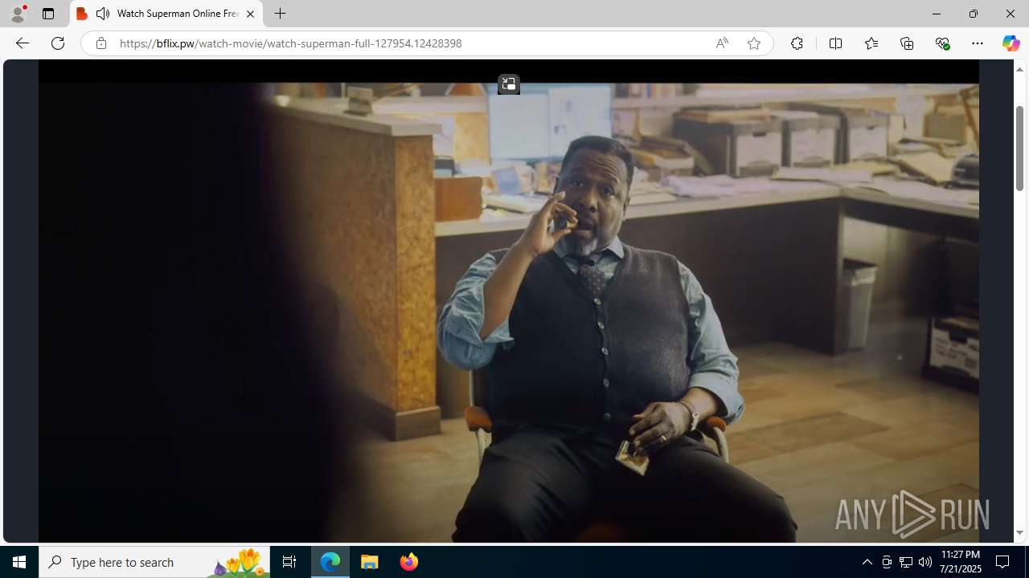
Task: Refresh the current page
Action: pos(58,43)
